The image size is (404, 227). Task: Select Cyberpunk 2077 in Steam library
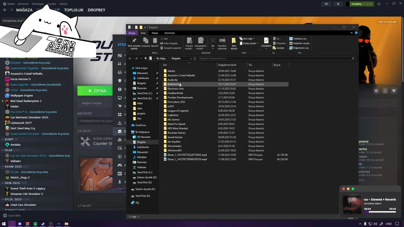21,123
